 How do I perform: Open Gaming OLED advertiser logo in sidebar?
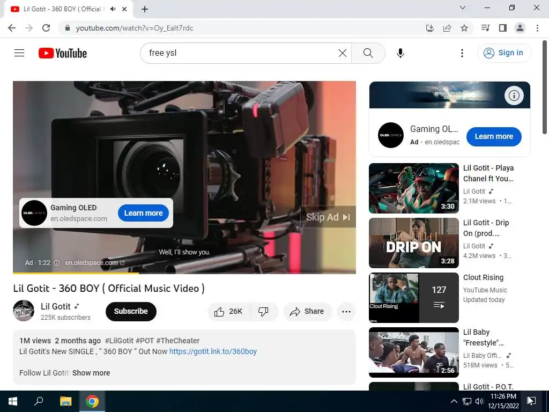click(391, 135)
